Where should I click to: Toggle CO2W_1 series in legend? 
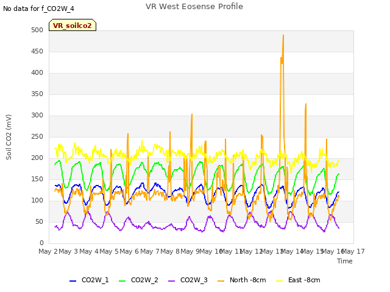(x=89, y=280)
